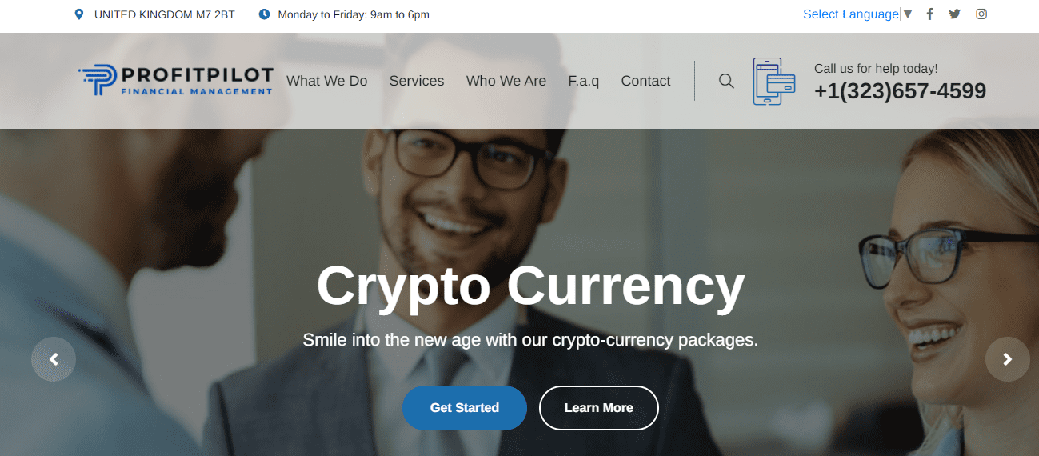Image resolution: width=1039 pixels, height=456 pixels.
Task: Click the Learn More button
Action: click(599, 408)
